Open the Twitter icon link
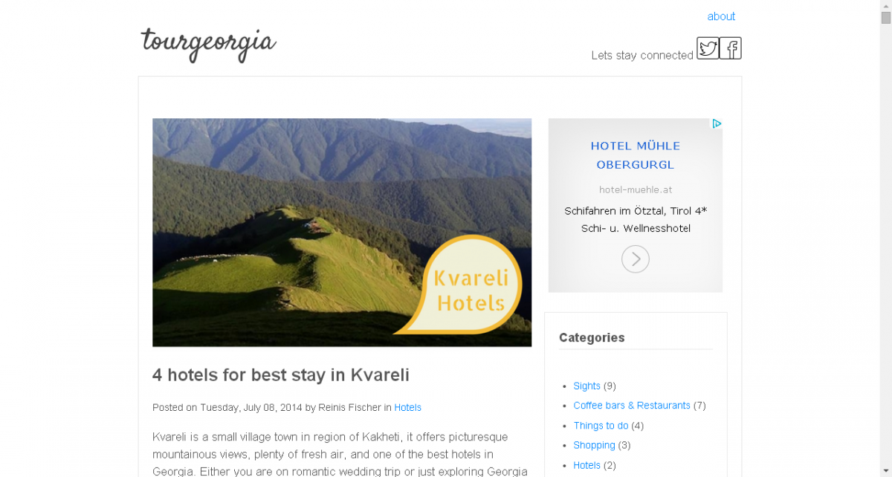 pyautogui.click(x=708, y=48)
